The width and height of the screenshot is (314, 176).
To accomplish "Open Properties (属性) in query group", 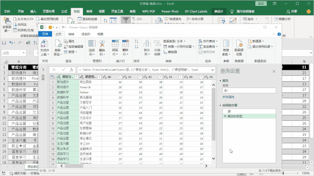I will [69, 41].
